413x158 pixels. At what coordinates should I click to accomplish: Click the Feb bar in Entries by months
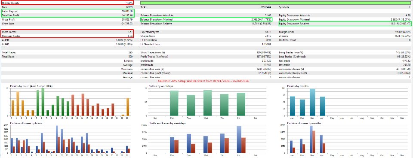(x=302, y=108)
